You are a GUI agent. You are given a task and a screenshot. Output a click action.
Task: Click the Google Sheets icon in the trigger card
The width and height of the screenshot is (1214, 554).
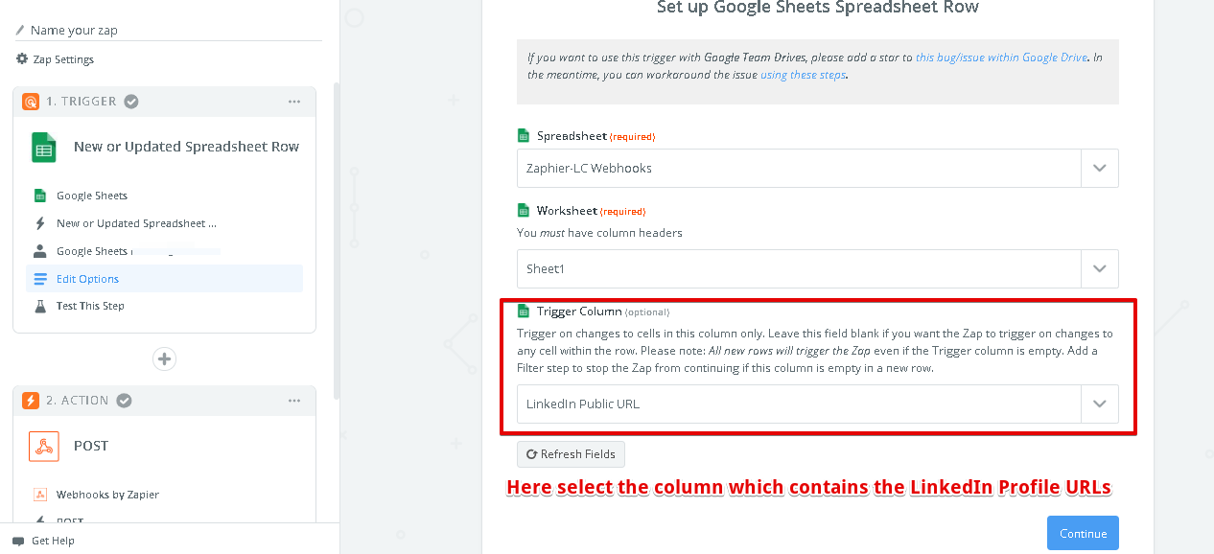44,147
